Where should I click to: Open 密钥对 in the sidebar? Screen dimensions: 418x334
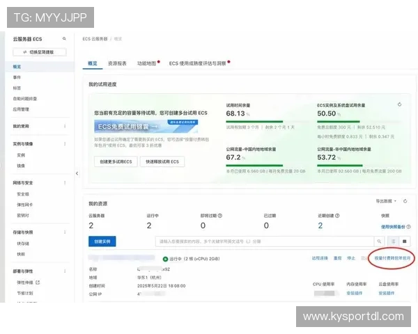(23, 215)
